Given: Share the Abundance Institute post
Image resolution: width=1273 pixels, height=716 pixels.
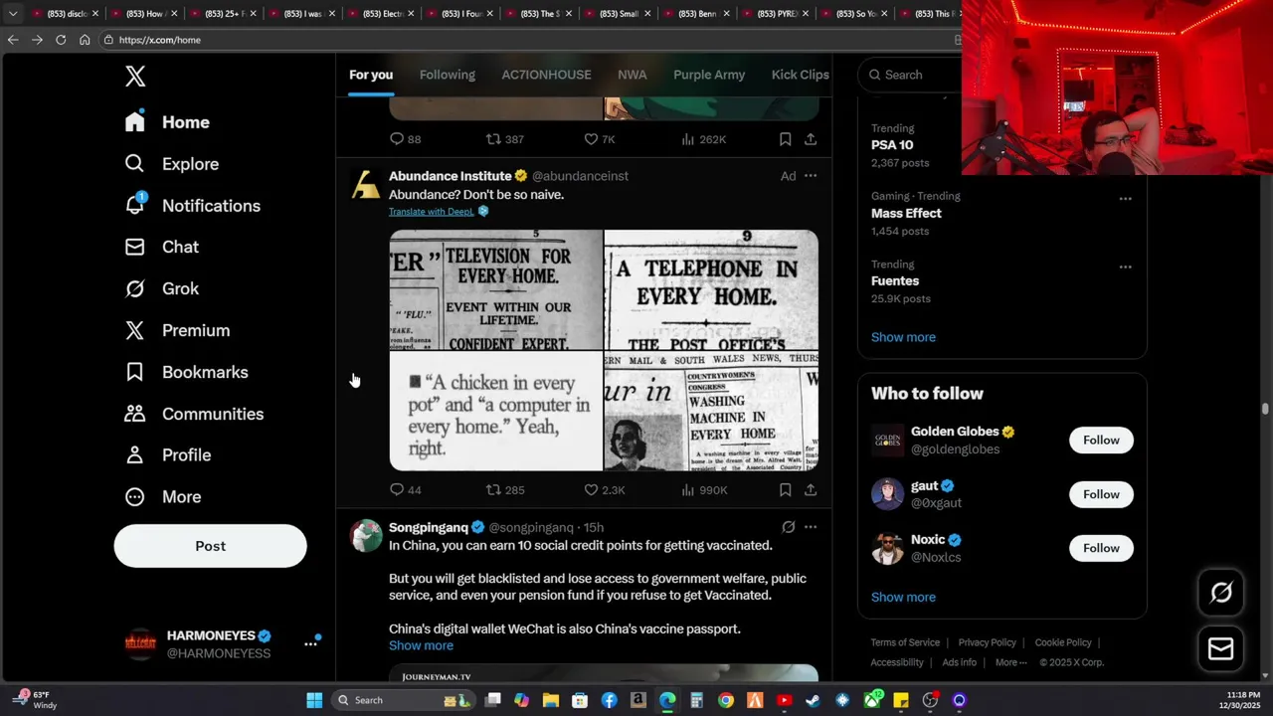Looking at the screenshot, I should pos(811,489).
